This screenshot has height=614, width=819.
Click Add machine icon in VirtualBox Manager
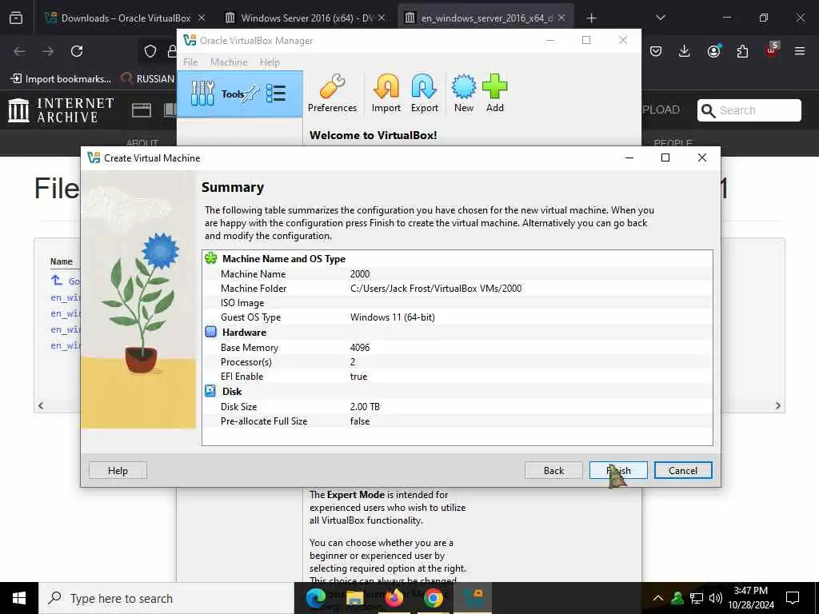coord(494,94)
